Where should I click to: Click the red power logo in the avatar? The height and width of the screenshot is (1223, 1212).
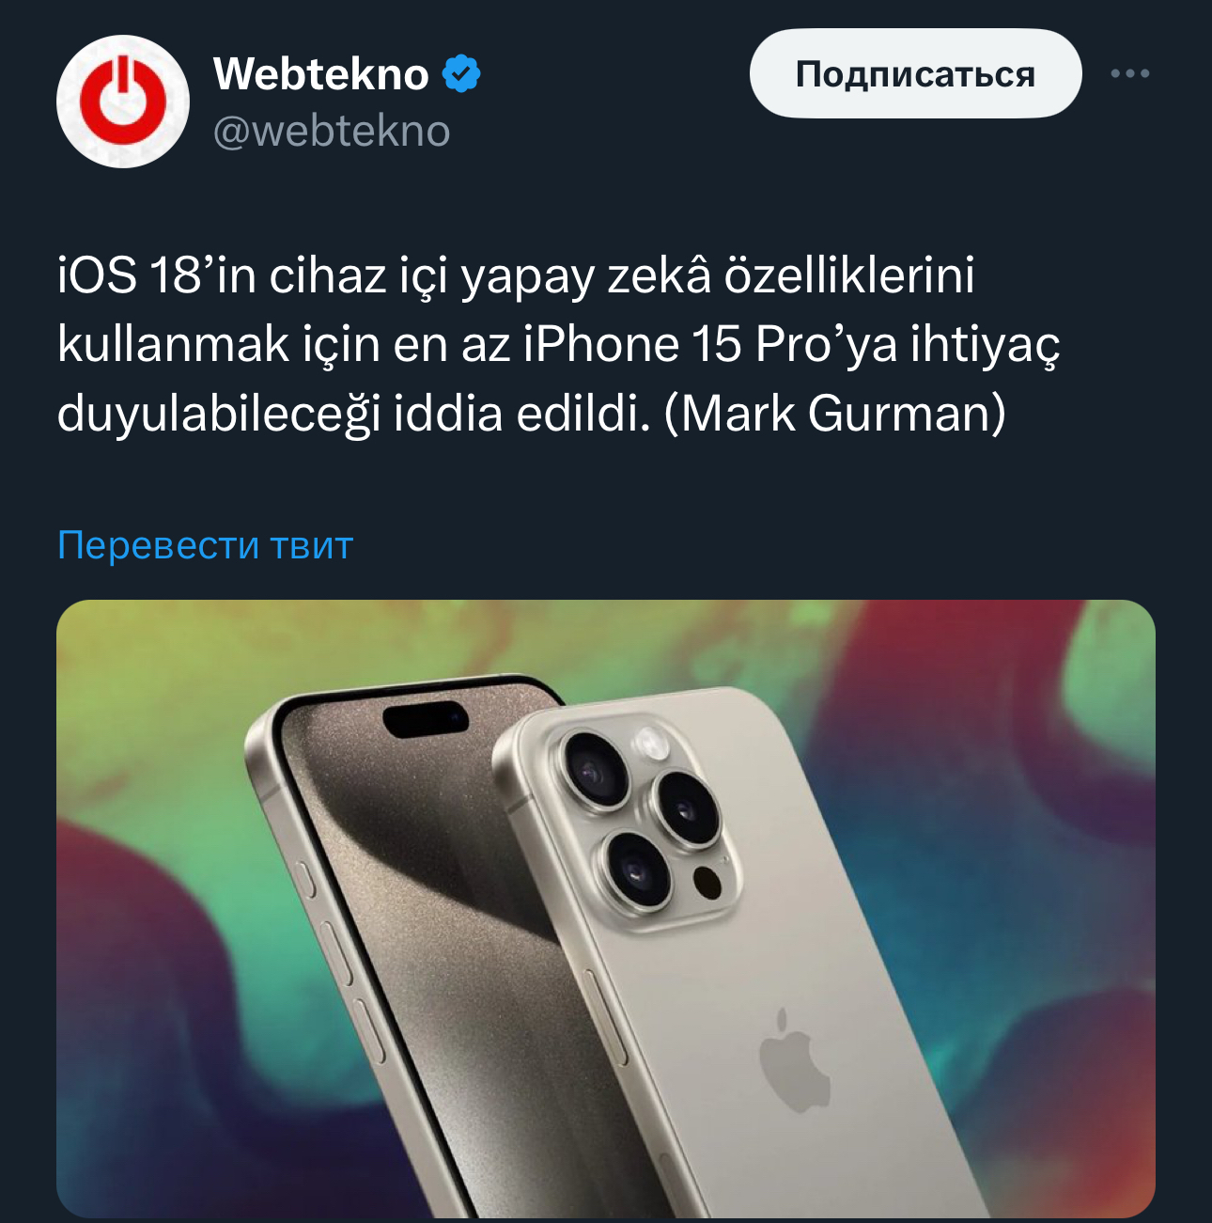click(x=123, y=102)
